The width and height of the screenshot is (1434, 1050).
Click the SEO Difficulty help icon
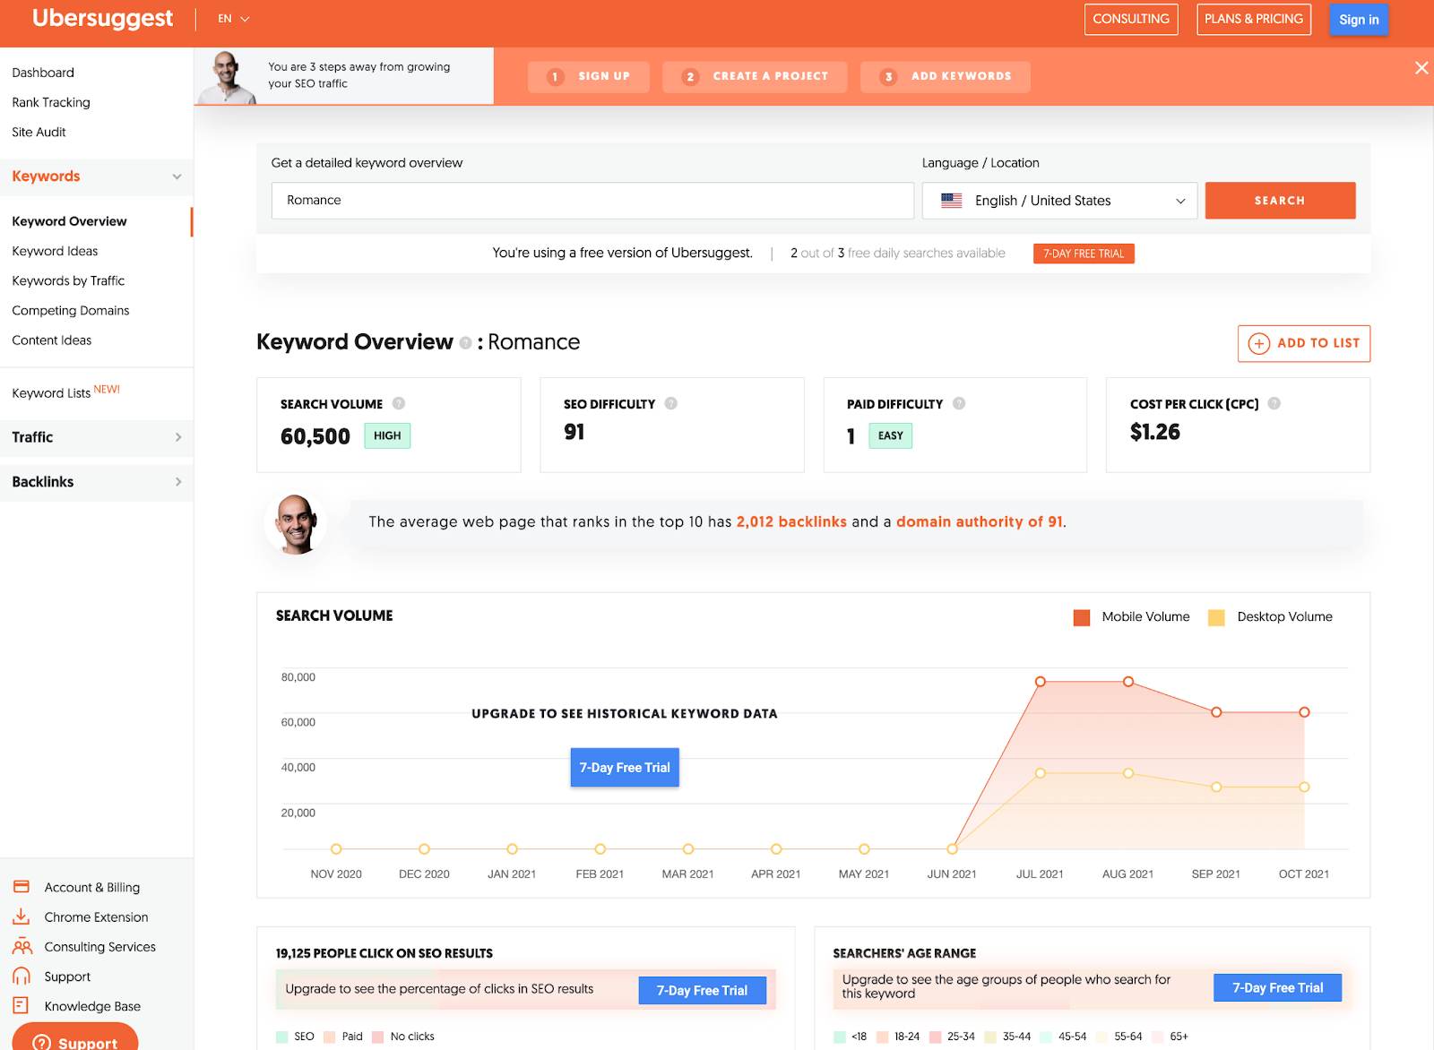click(671, 403)
